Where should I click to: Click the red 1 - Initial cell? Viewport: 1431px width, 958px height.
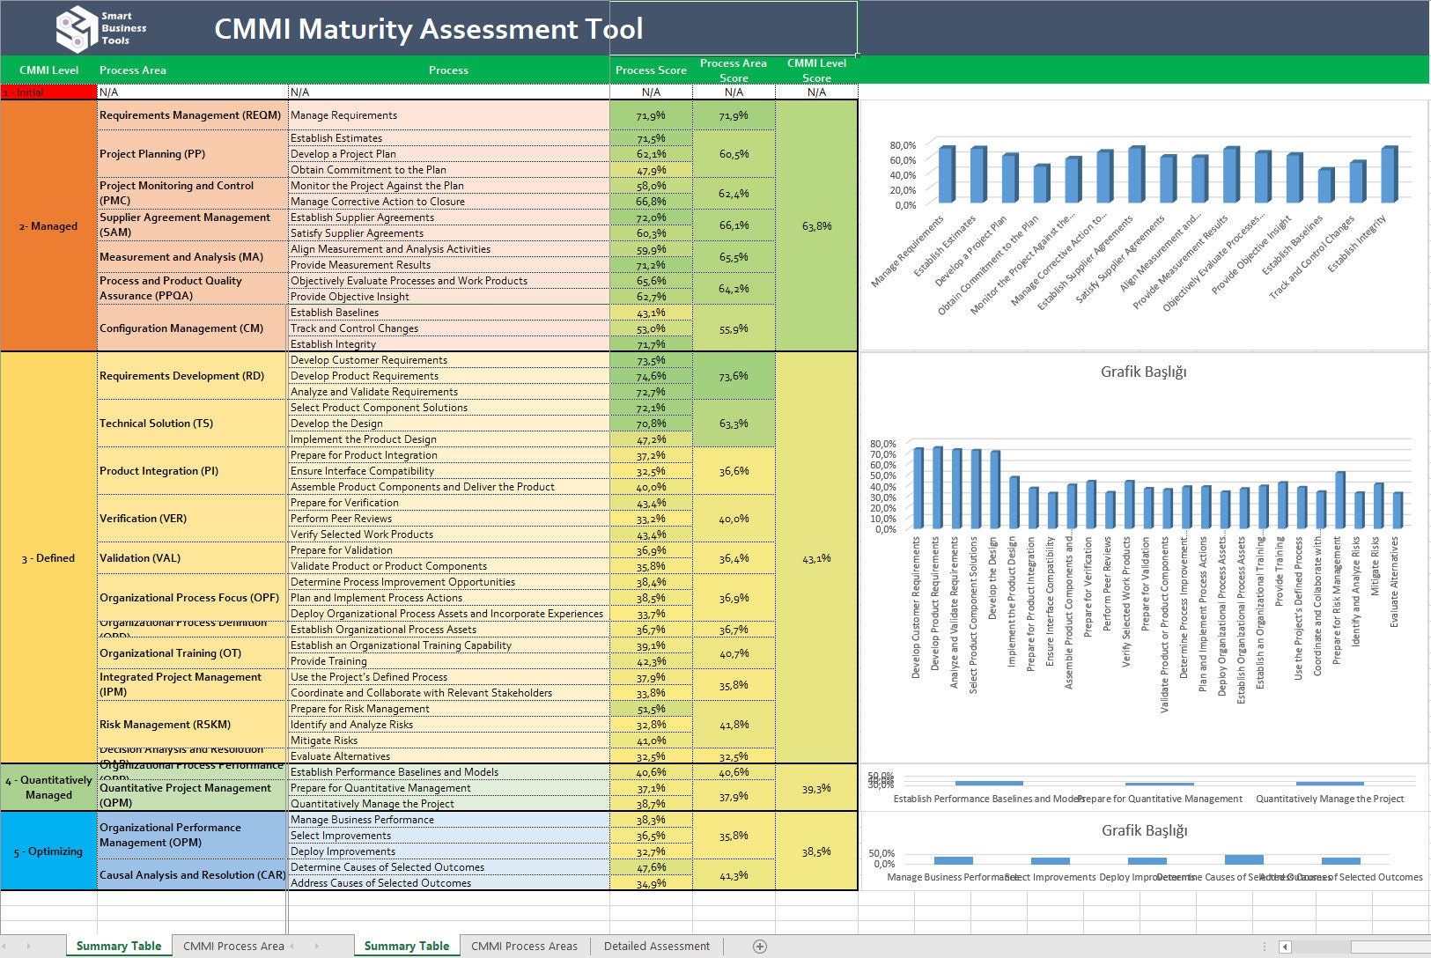[48, 92]
